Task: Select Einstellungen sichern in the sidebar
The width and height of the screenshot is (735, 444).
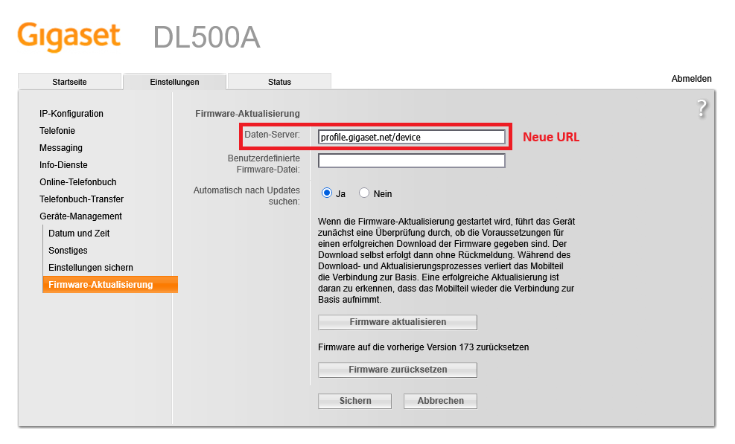Action: [x=87, y=267]
